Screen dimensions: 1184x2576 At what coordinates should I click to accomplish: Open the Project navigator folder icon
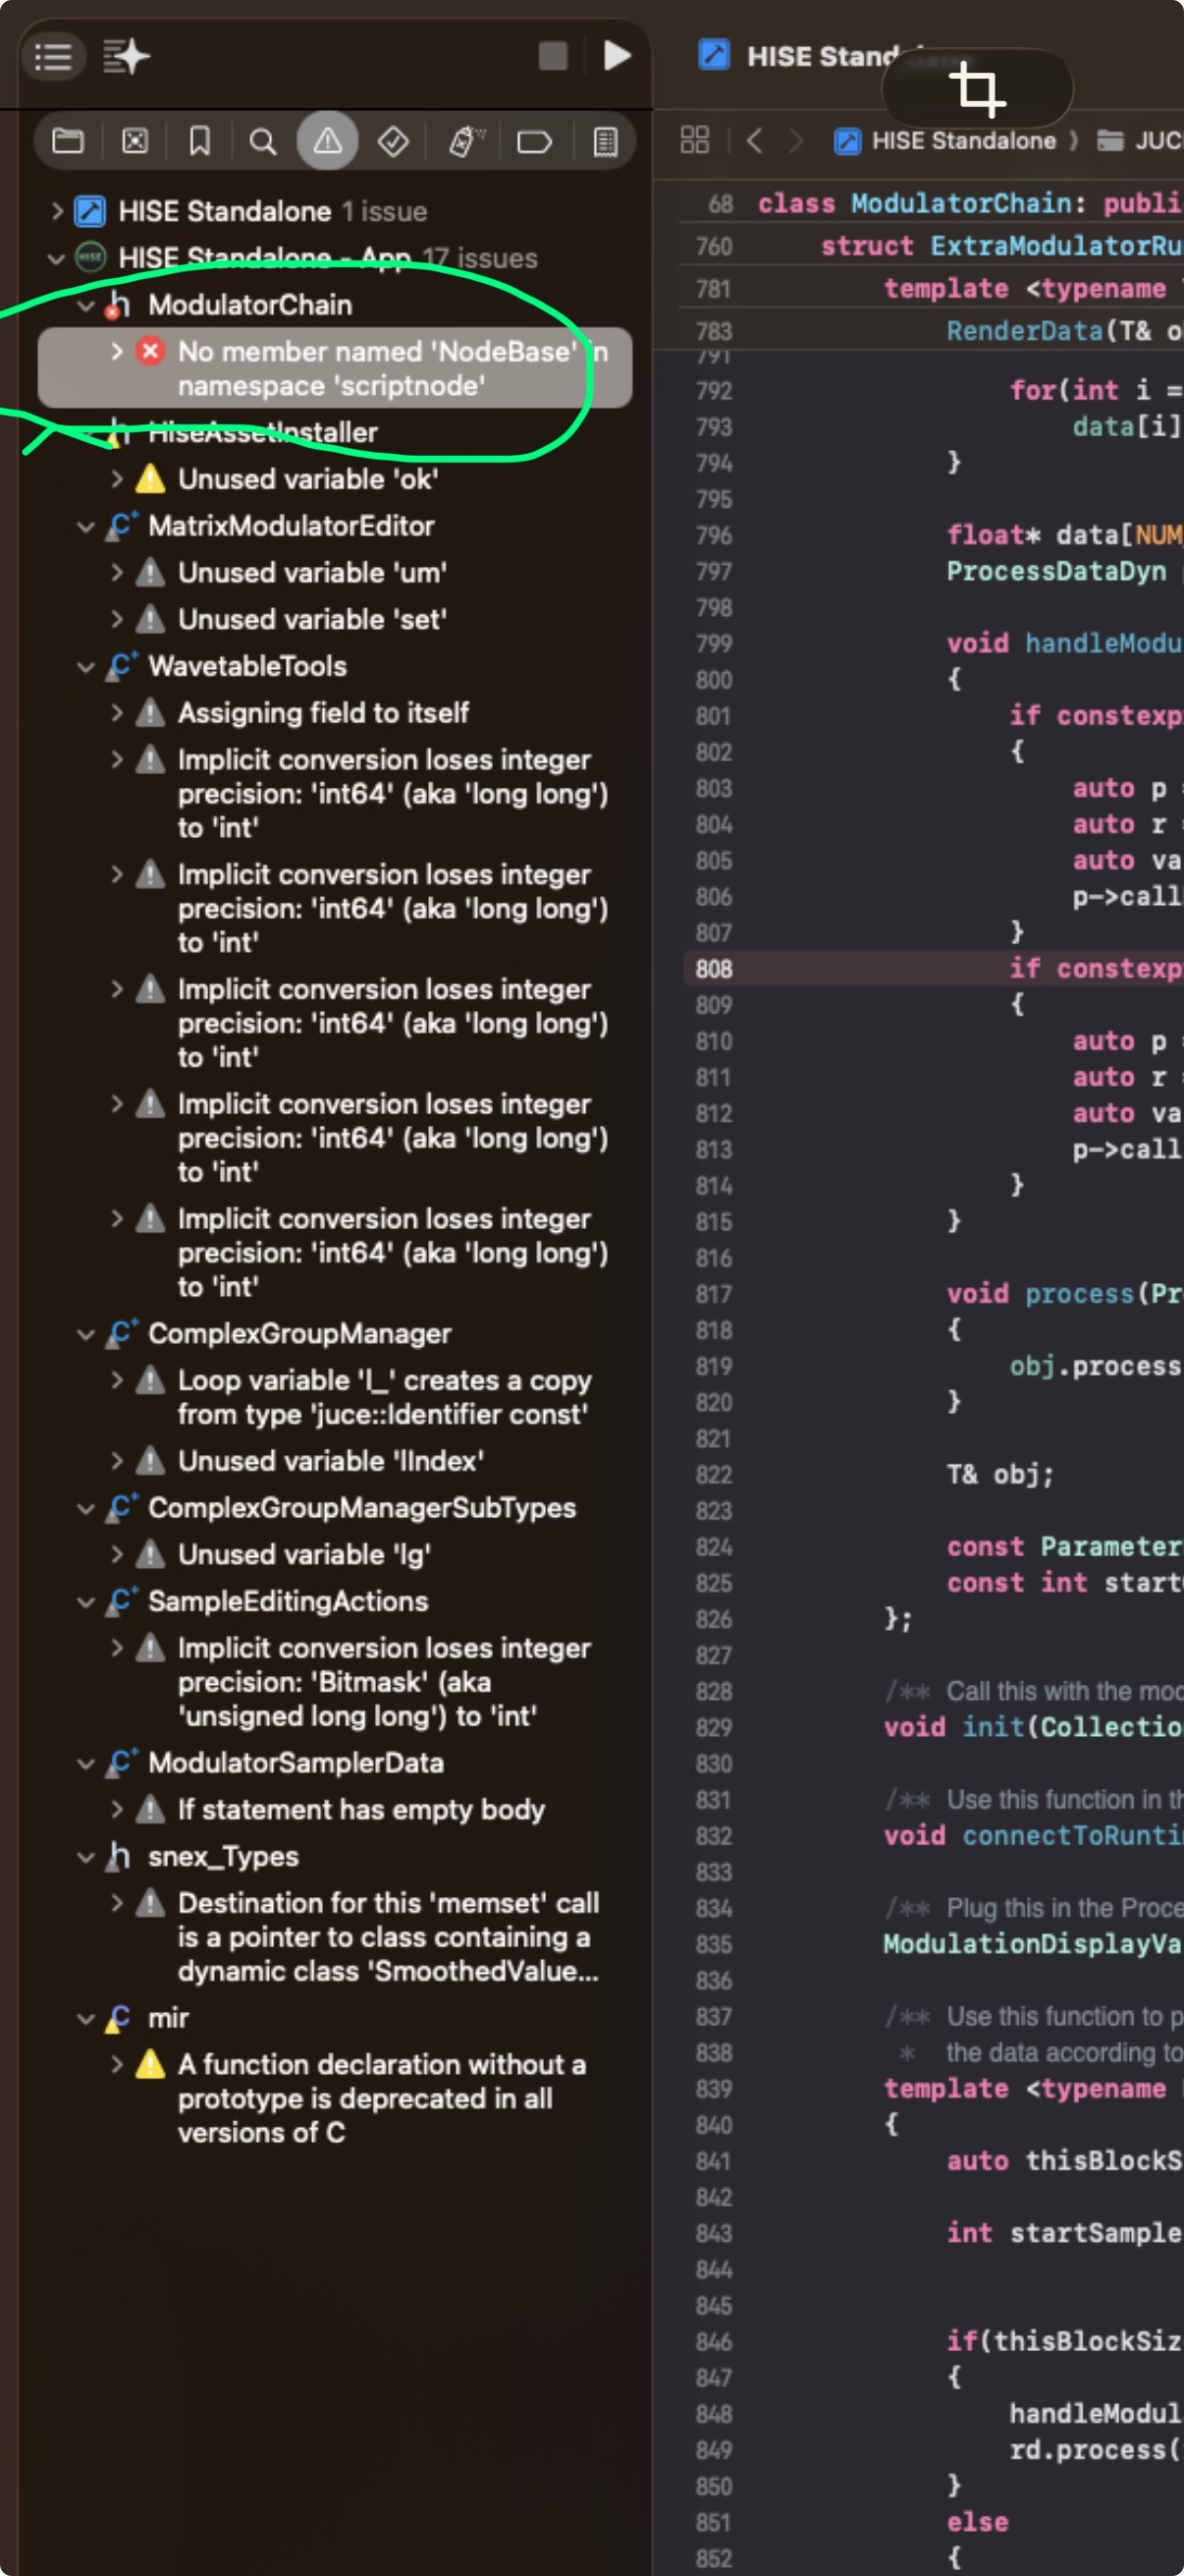coord(67,141)
